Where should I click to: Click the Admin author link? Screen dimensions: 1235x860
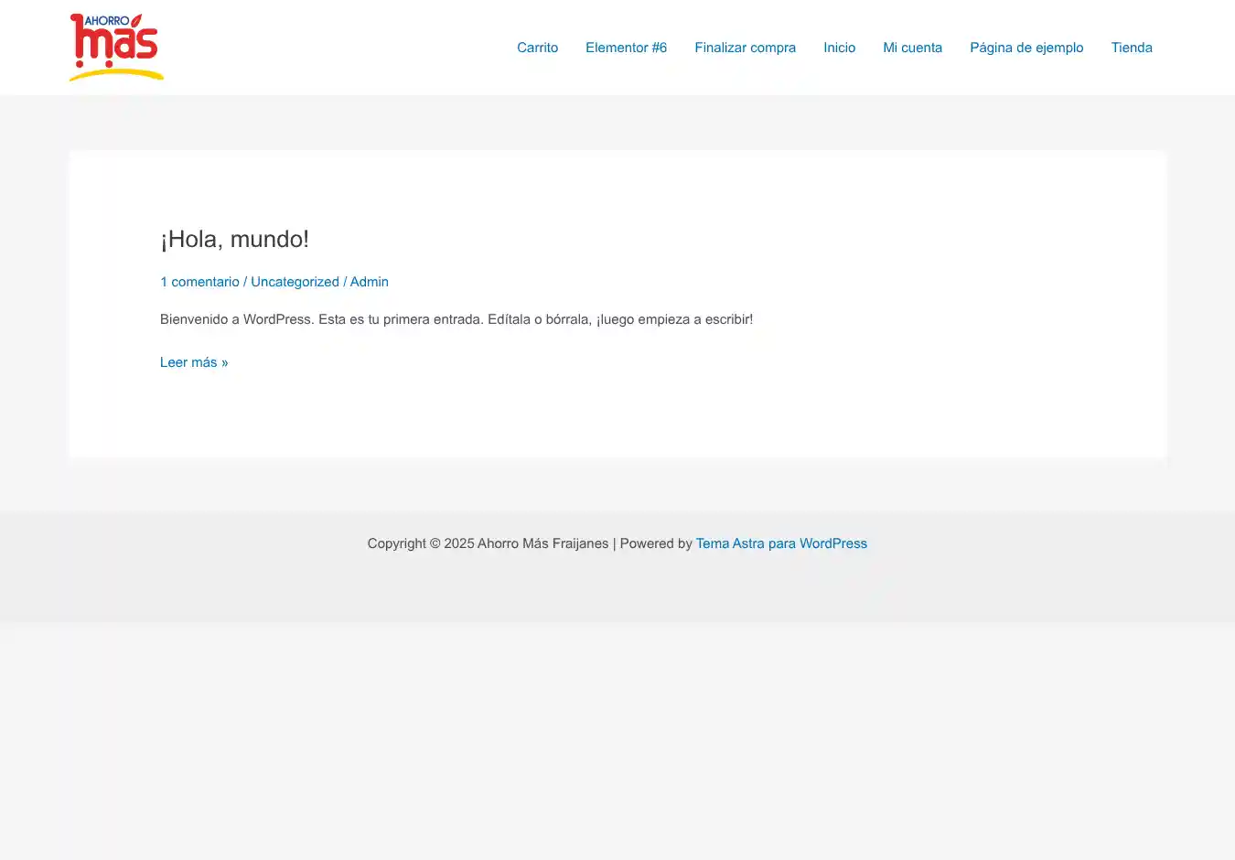[x=370, y=282]
